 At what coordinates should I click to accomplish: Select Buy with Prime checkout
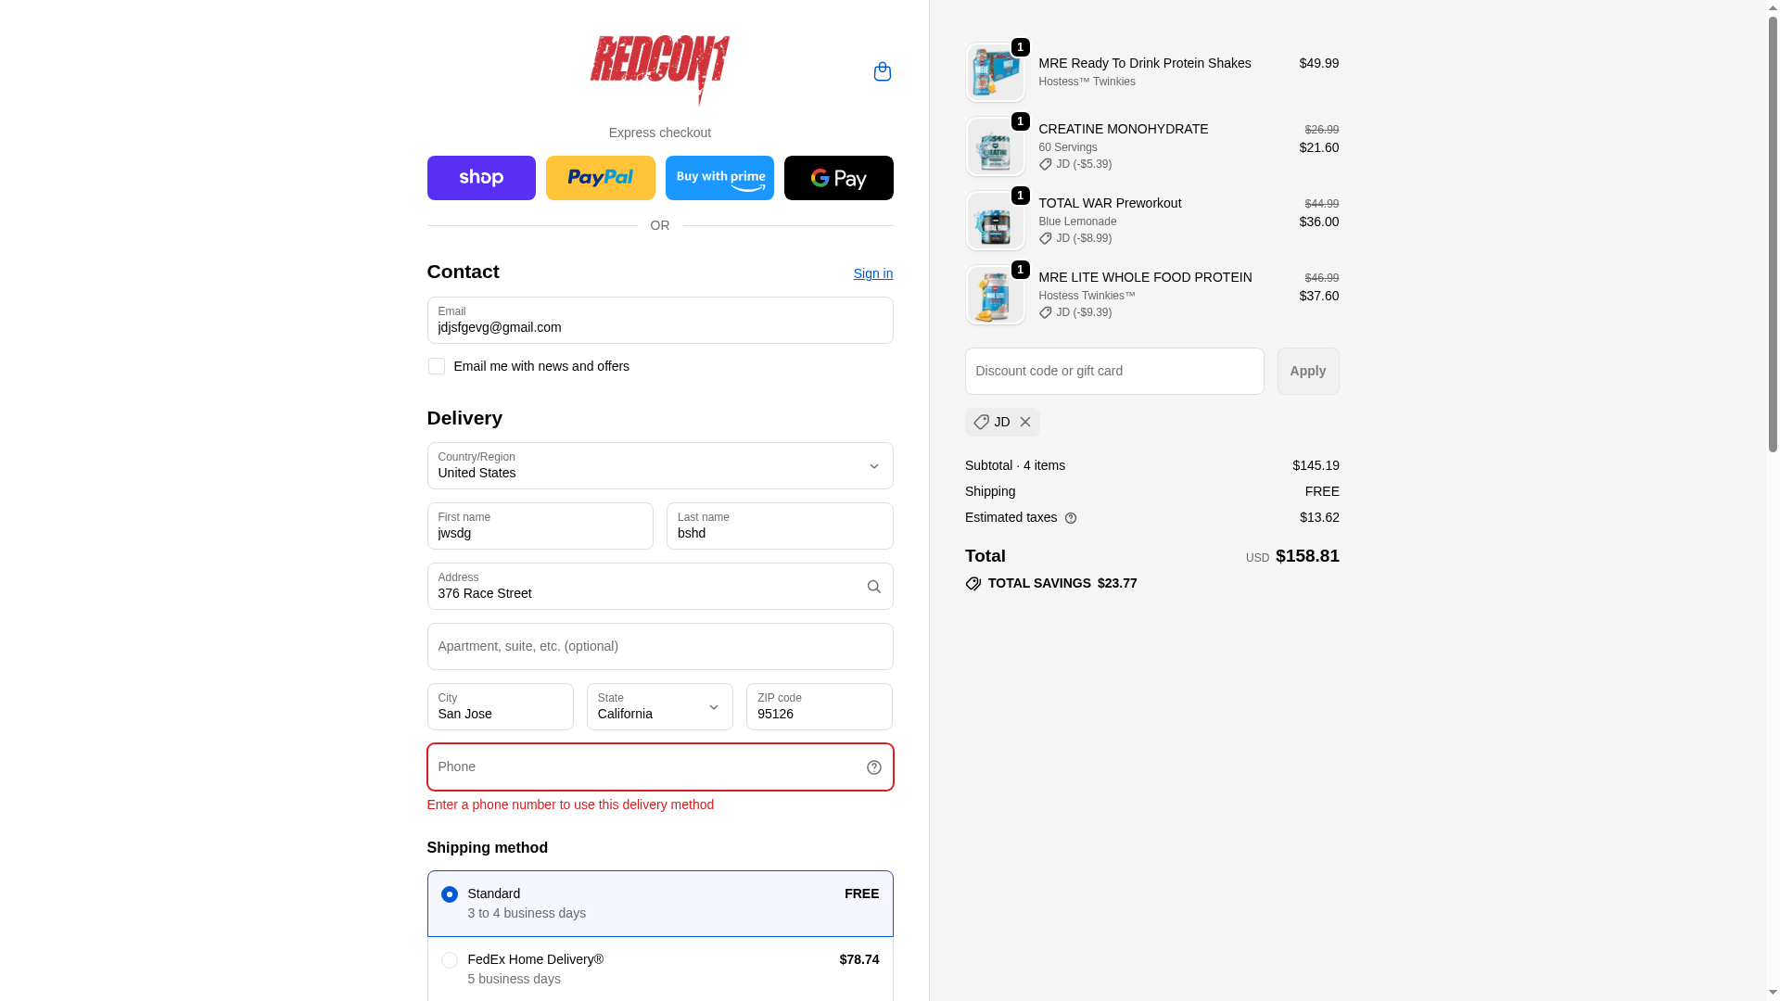[719, 178]
